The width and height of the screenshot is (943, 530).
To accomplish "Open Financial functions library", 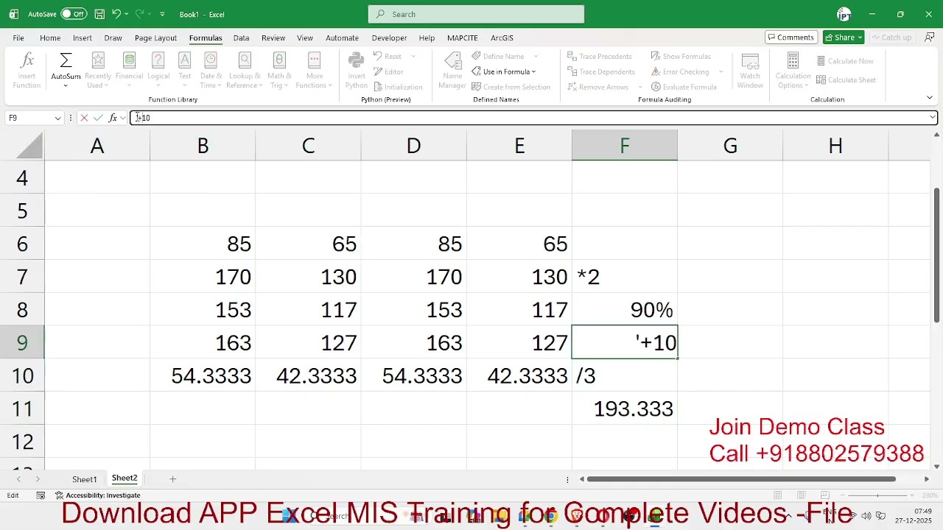I will pyautogui.click(x=129, y=71).
